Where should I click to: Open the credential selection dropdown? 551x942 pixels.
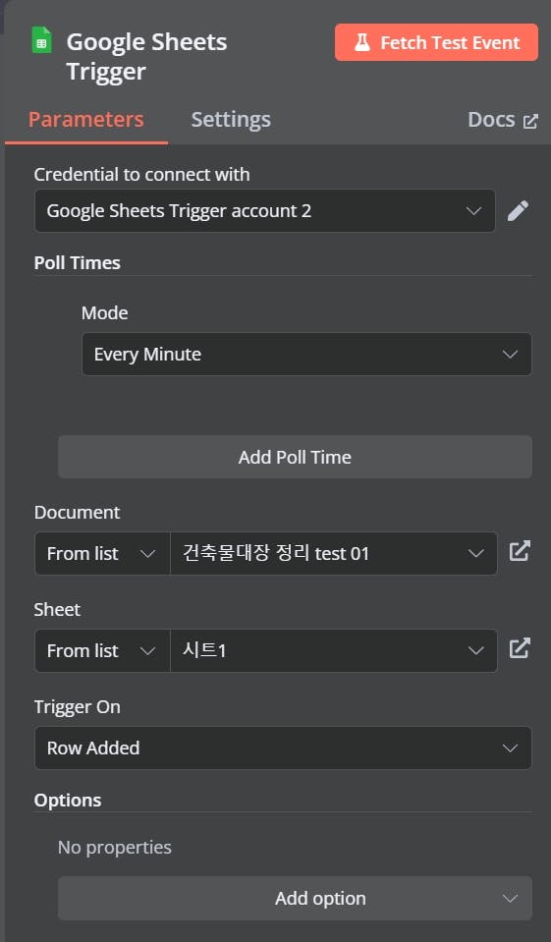265,211
